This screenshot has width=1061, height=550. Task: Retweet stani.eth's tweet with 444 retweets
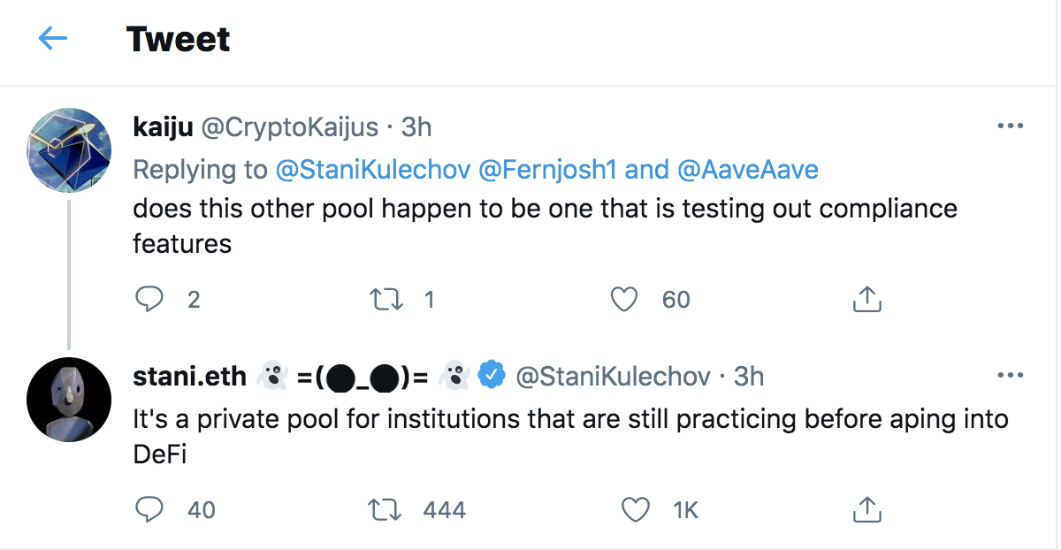tap(386, 509)
